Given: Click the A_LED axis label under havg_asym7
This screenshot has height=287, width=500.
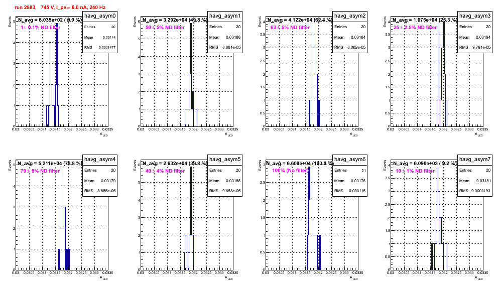Looking at the screenshot, I should [479, 278].
